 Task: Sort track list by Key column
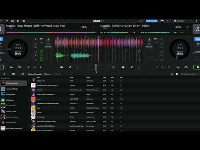coord(121,77)
